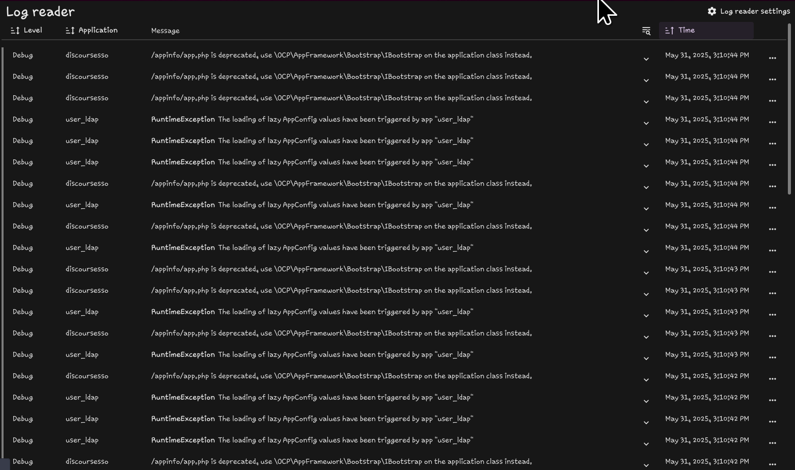
Task: Click 'user_ldap' in the first user_ldap entry
Action: (82, 120)
